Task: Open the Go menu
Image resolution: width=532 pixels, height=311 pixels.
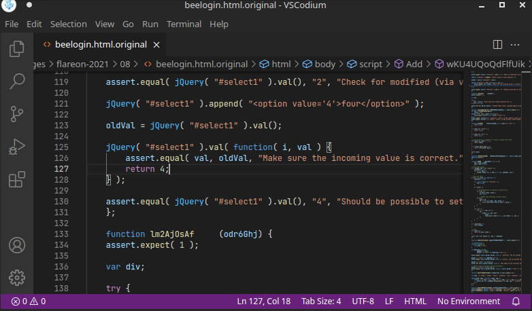Action: pos(128,24)
